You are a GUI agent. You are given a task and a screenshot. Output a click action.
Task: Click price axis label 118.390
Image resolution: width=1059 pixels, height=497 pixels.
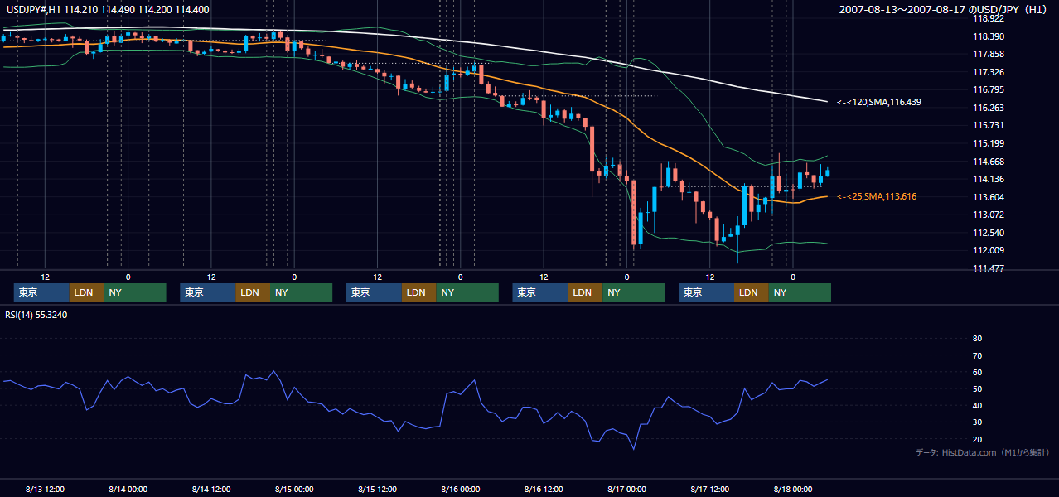pyautogui.click(x=989, y=36)
